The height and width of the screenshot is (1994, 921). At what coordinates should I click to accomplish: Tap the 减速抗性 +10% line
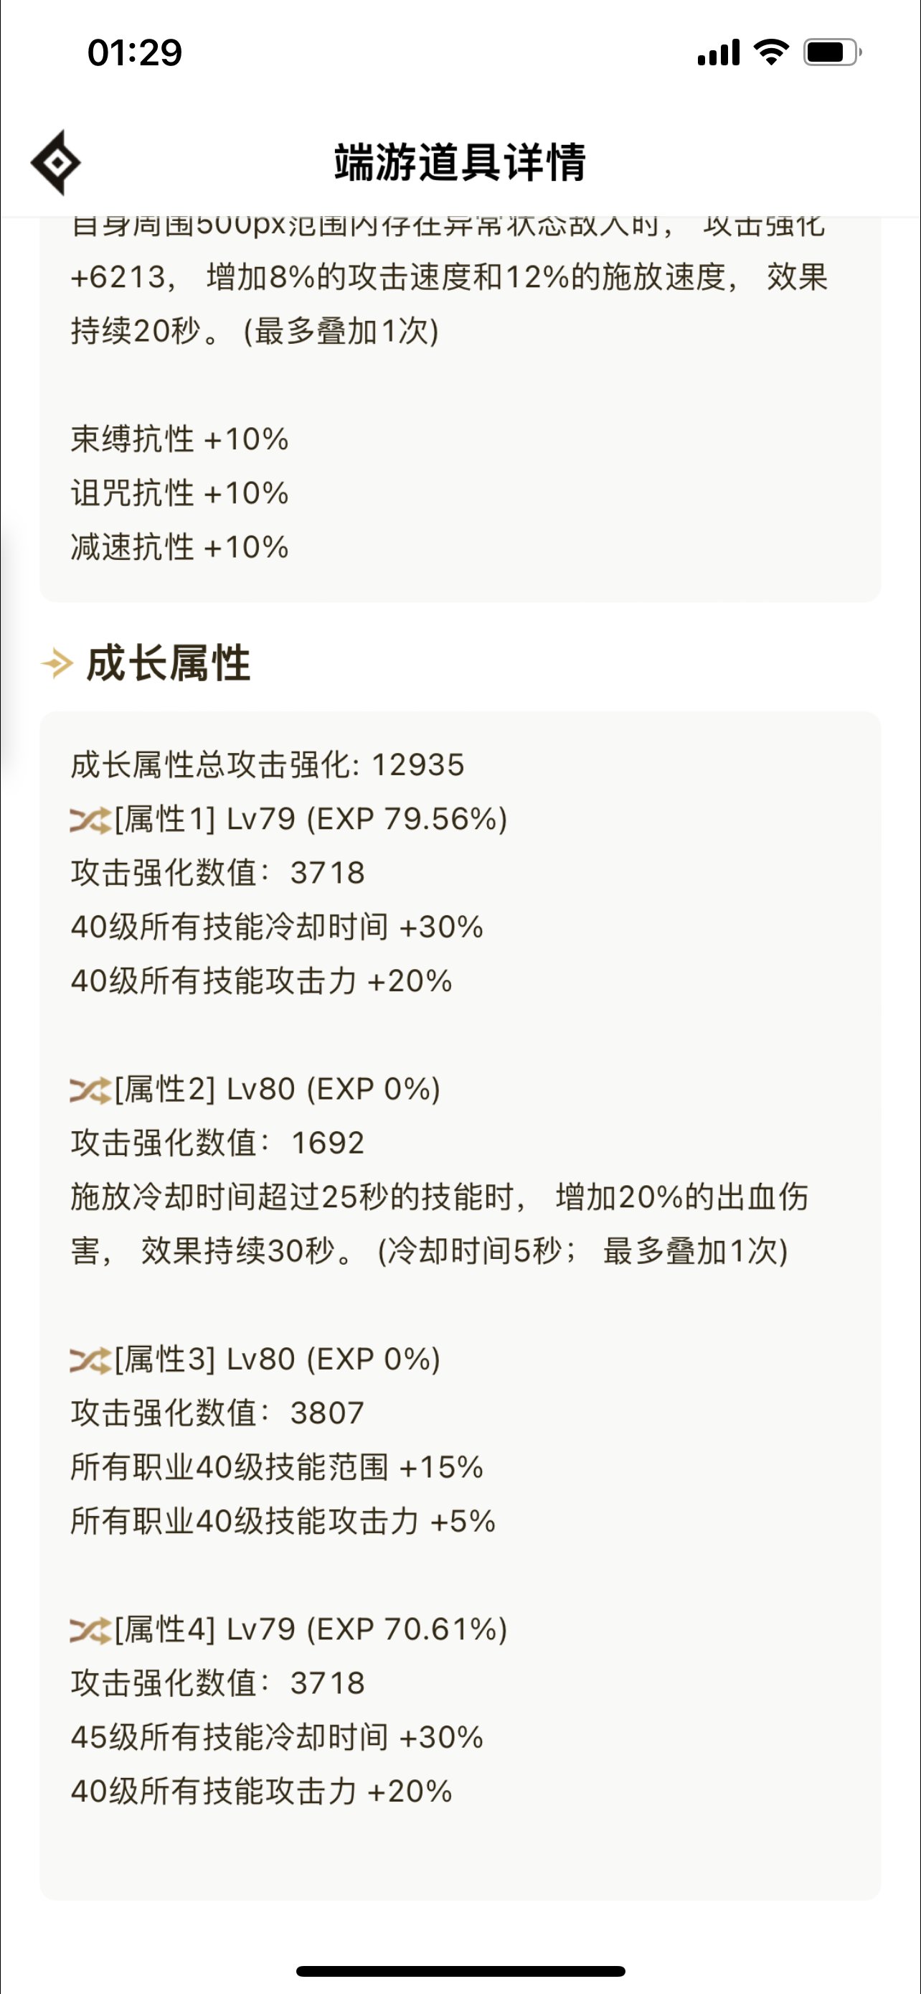tap(179, 547)
